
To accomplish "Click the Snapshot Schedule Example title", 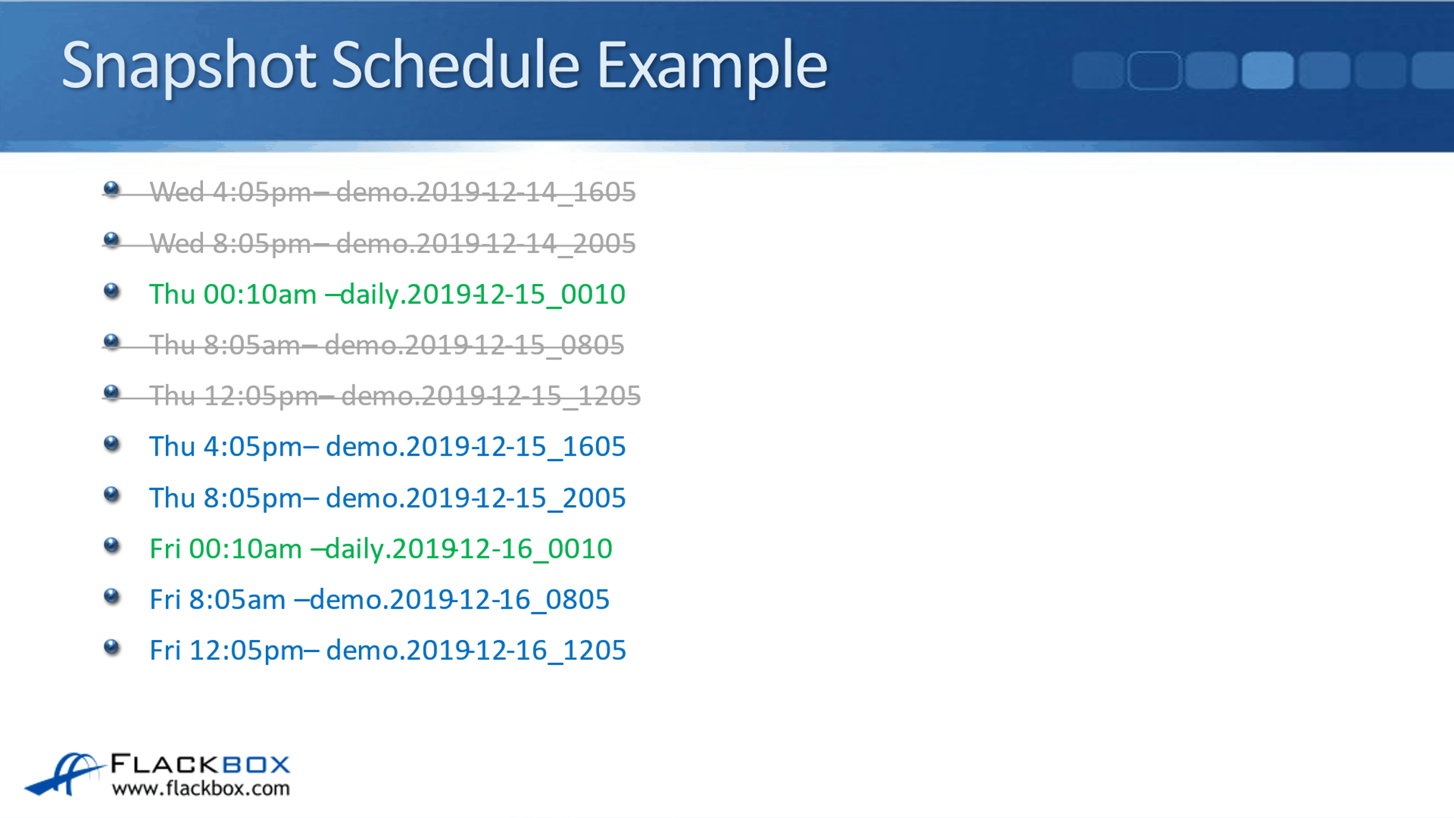I will pyautogui.click(x=444, y=66).
